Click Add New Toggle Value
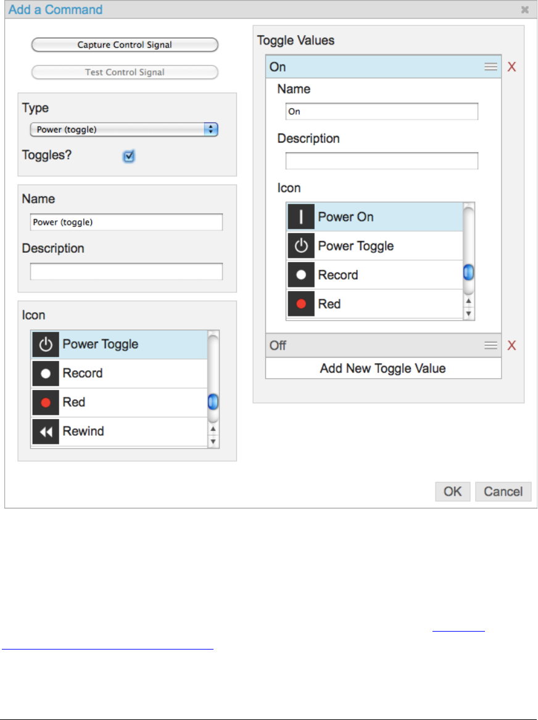Image resolution: width=538 pixels, height=720 pixels. [383, 368]
